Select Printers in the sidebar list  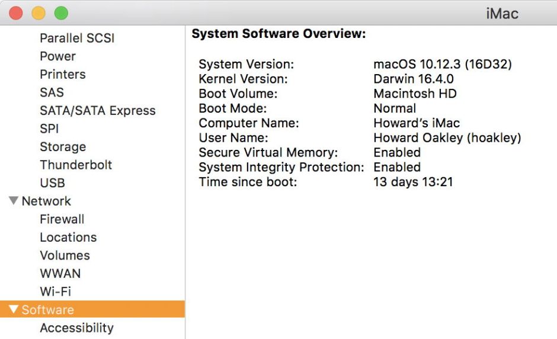[x=62, y=74]
